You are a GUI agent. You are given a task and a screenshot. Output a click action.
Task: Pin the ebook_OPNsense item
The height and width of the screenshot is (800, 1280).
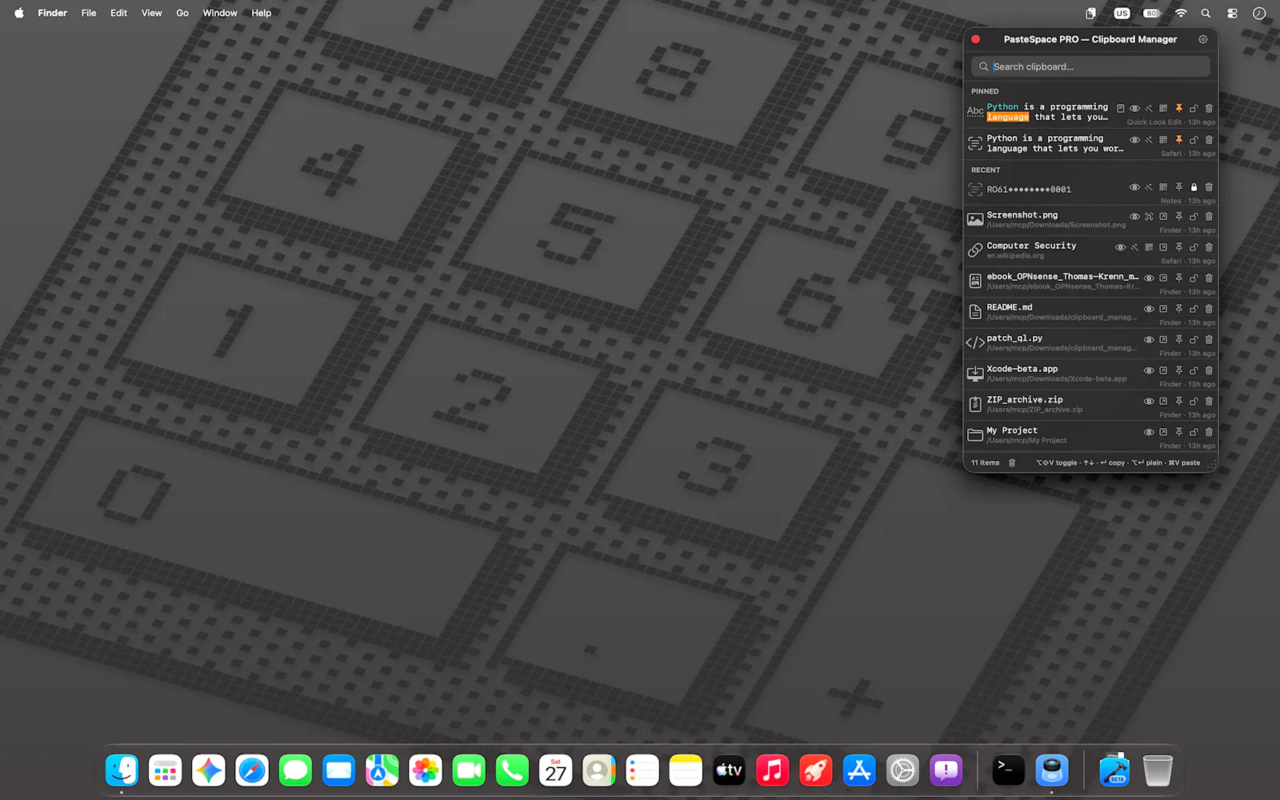click(1178, 278)
